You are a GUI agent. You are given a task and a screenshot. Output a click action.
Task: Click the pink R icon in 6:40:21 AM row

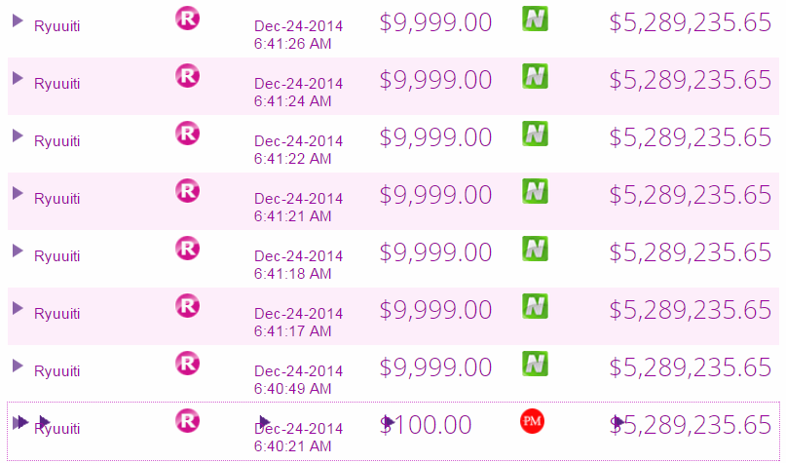(x=188, y=421)
